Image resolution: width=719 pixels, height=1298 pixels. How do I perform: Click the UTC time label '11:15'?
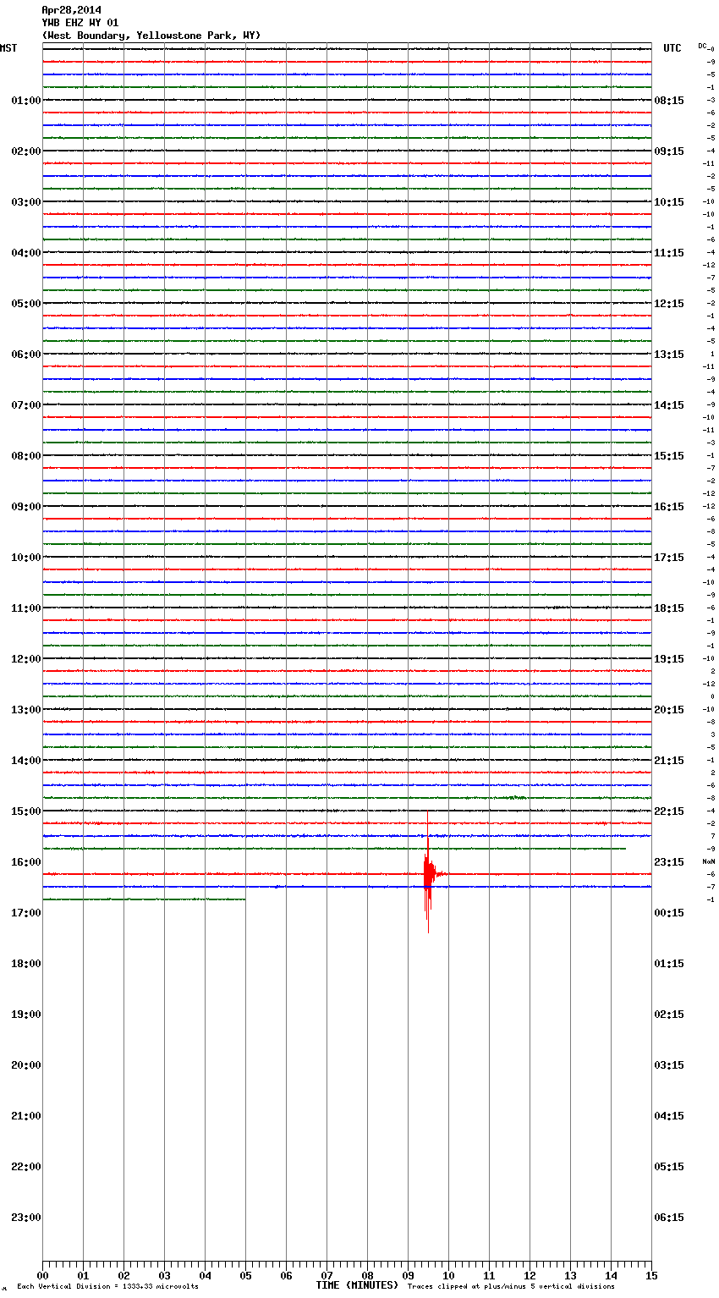pyautogui.click(x=669, y=253)
